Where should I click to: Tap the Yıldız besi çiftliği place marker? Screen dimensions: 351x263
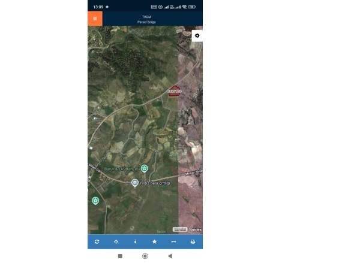tap(135, 183)
